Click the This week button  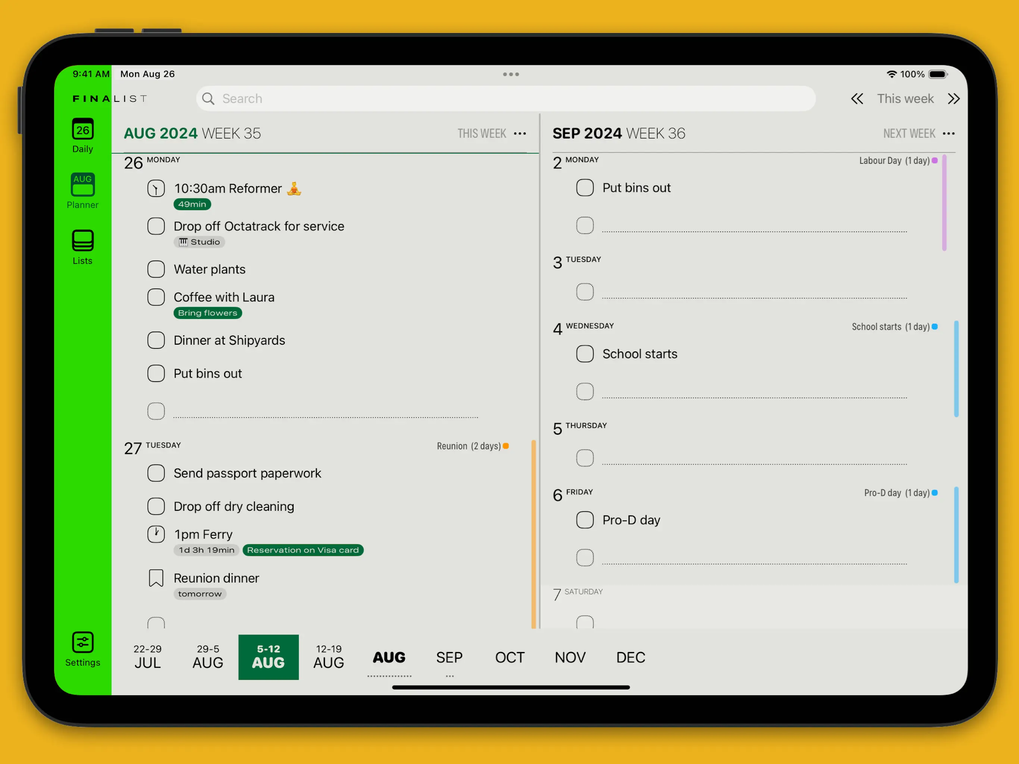click(905, 98)
